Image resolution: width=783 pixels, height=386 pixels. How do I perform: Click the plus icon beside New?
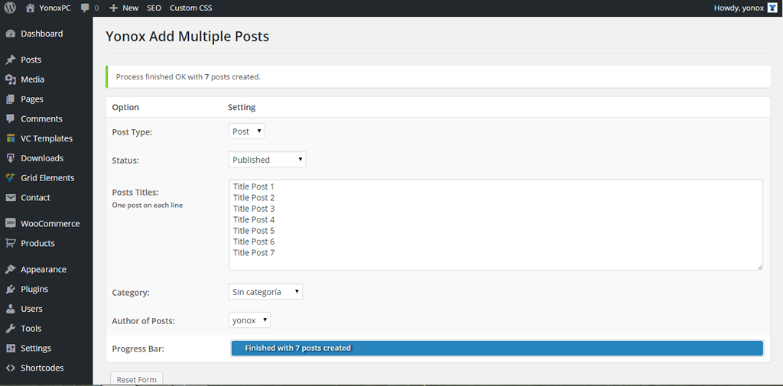(113, 8)
